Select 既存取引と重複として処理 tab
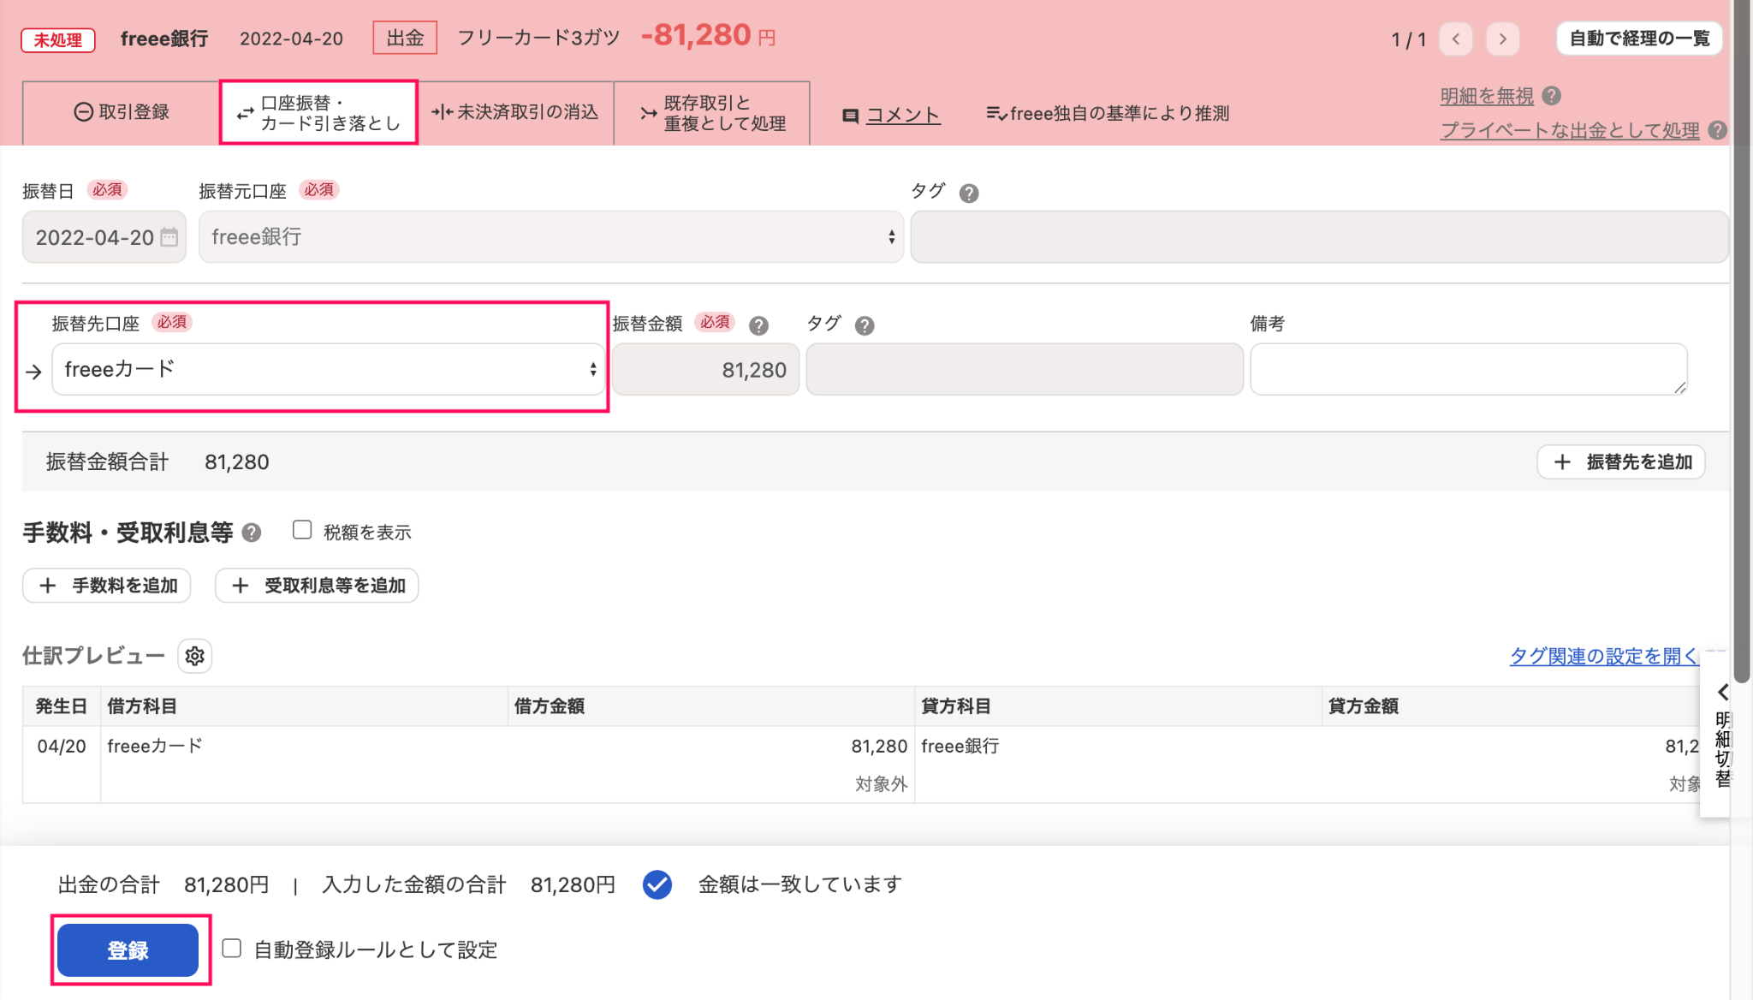Screen dimensions: 1753x1000 (x=712, y=112)
